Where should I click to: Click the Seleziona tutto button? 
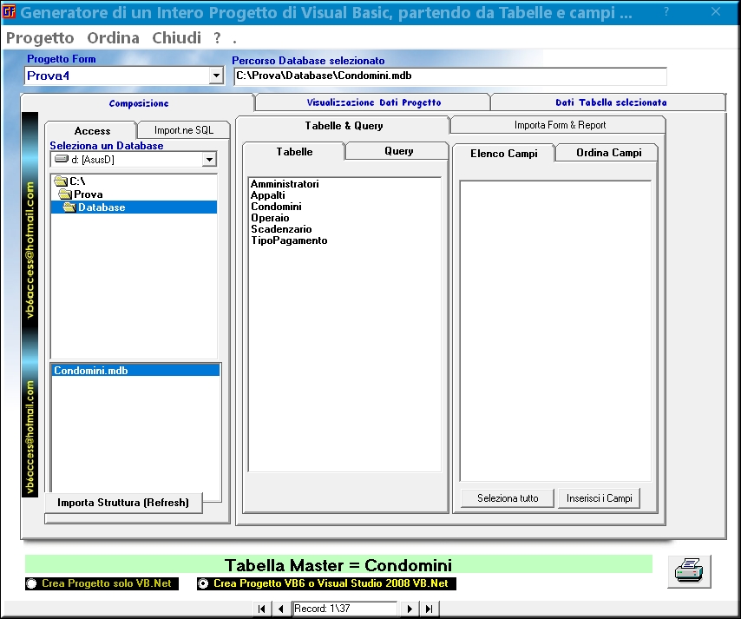[x=508, y=498]
